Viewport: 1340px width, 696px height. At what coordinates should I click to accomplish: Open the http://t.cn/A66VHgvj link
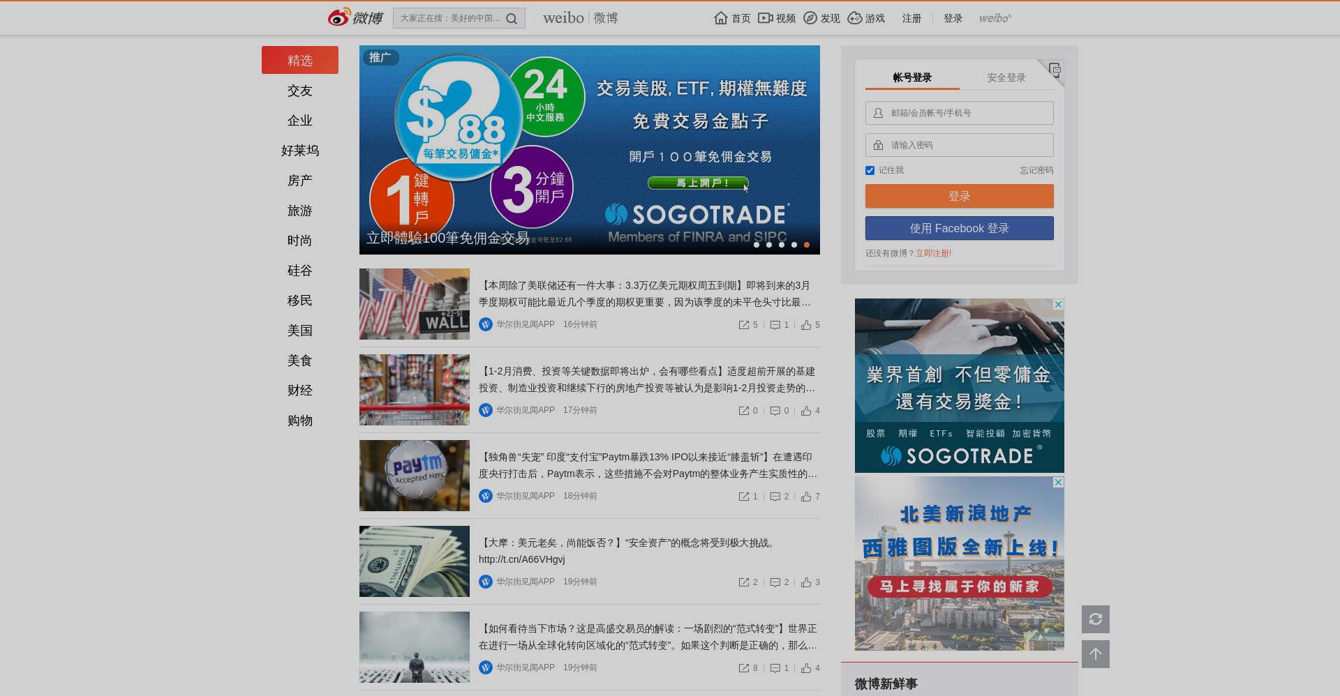click(x=522, y=559)
